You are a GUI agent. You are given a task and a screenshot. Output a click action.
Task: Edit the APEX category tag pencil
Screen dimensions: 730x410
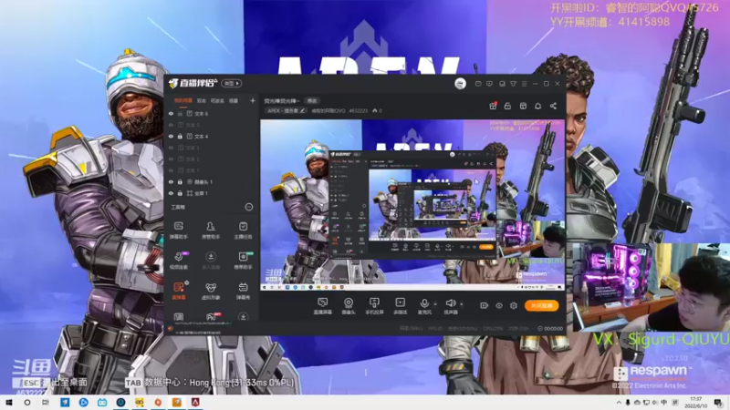302,110
